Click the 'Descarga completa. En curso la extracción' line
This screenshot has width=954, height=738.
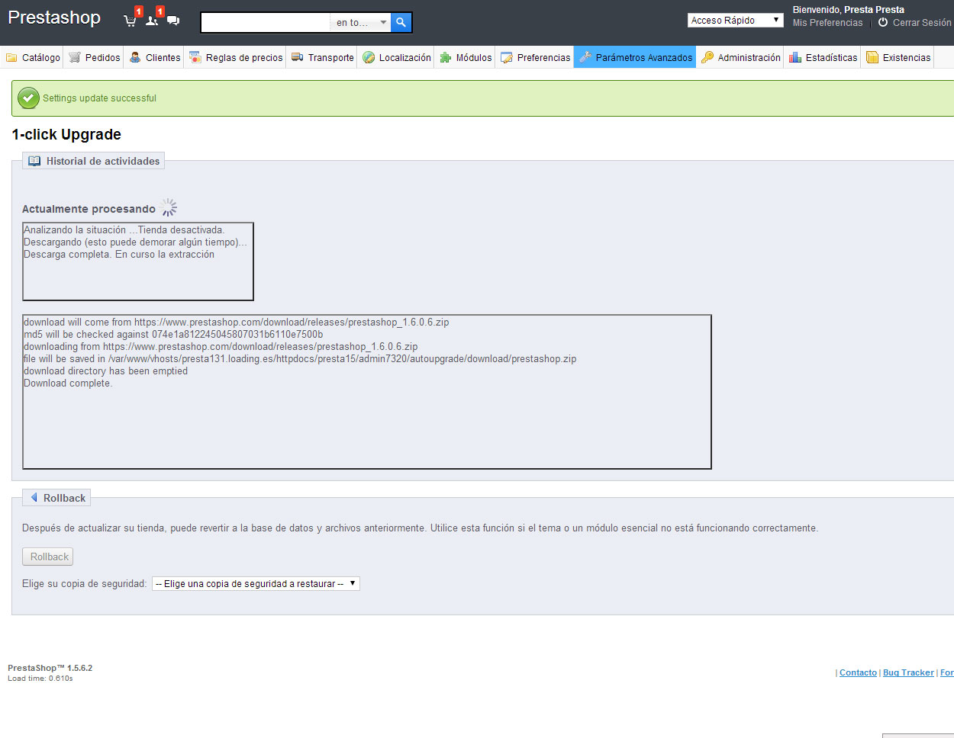(119, 255)
